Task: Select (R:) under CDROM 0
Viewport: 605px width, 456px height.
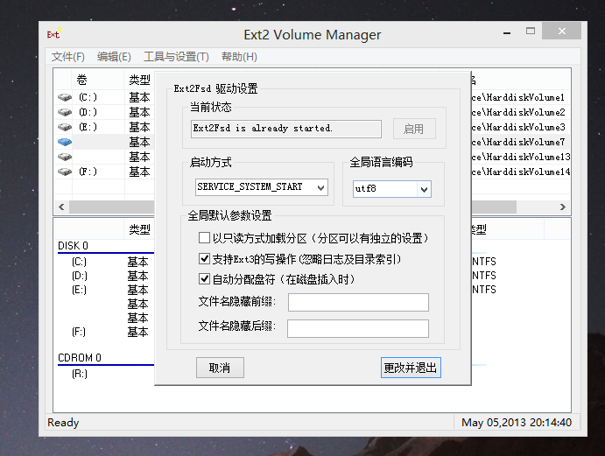Action: point(80,374)
